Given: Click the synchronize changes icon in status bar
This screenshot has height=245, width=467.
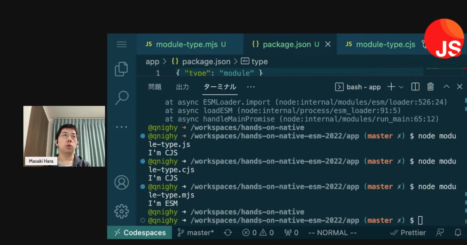Looking at the screenshot, I should [x=228, y=232].
